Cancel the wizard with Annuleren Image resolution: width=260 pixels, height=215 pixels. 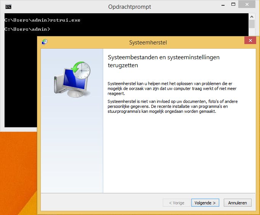(238, 202)
